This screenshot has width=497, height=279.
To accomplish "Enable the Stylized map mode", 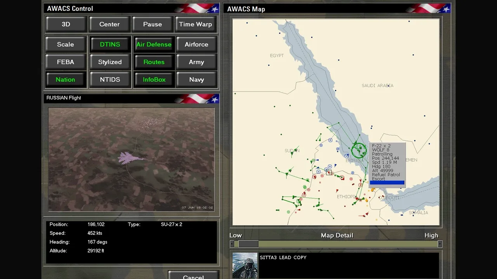I will pos(110,62).
